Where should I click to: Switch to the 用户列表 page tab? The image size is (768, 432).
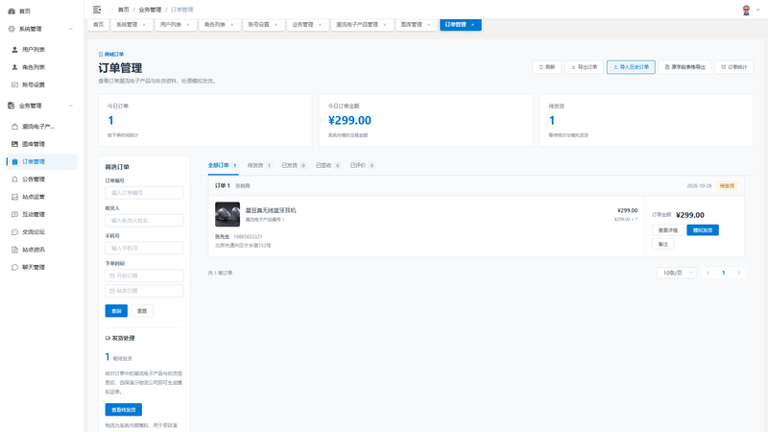pyautogui.click(x=171, y=25)
